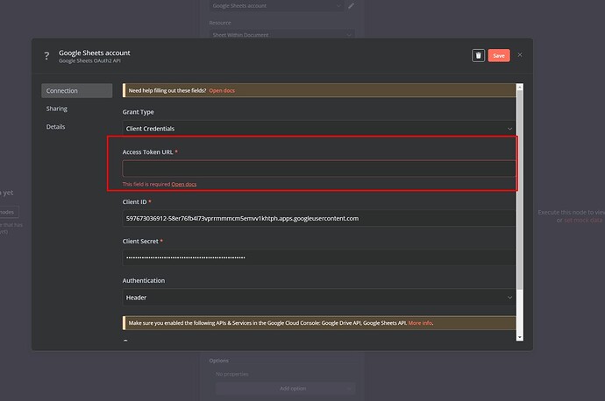
Task: Edit credential pencil icon in background panel
Action: click(351, 6)
